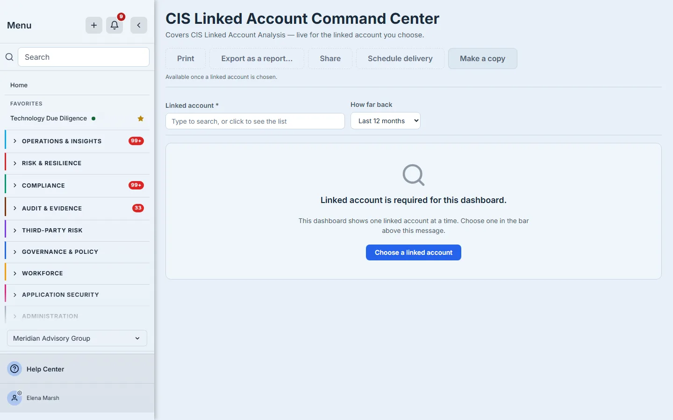
Task: Click the Menu heading text
Action: click(x=19, y=25)
